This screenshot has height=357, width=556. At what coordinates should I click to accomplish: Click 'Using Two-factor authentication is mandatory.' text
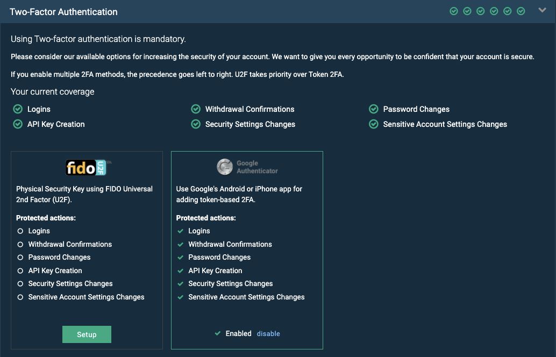[98, 39]
